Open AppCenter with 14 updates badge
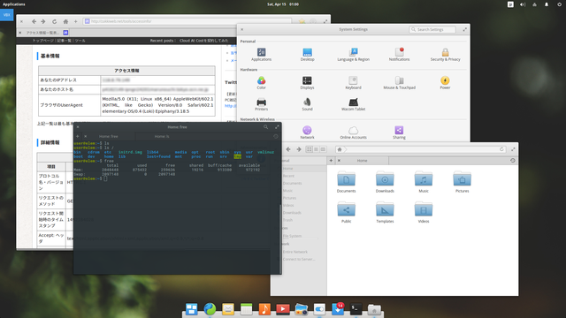 [x=338, y=309]
